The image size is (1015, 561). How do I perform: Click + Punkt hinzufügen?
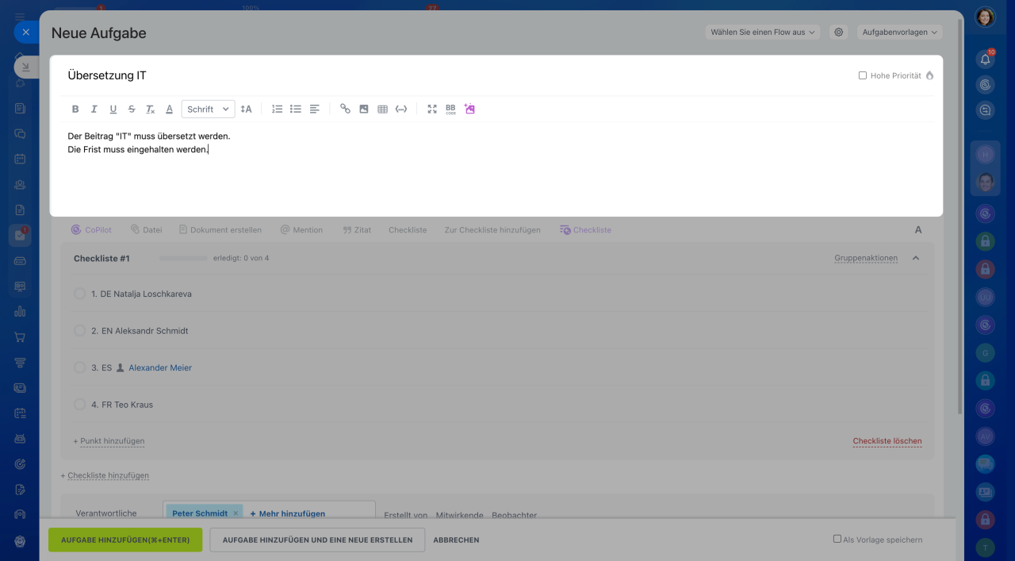(x=109, y=441)
